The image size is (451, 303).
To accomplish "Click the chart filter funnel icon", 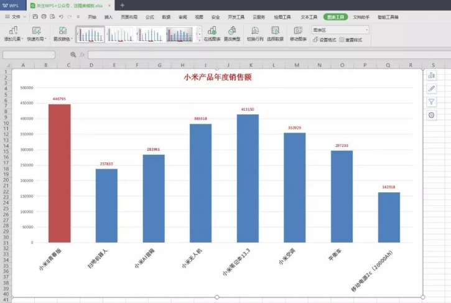I will (432, 102).
